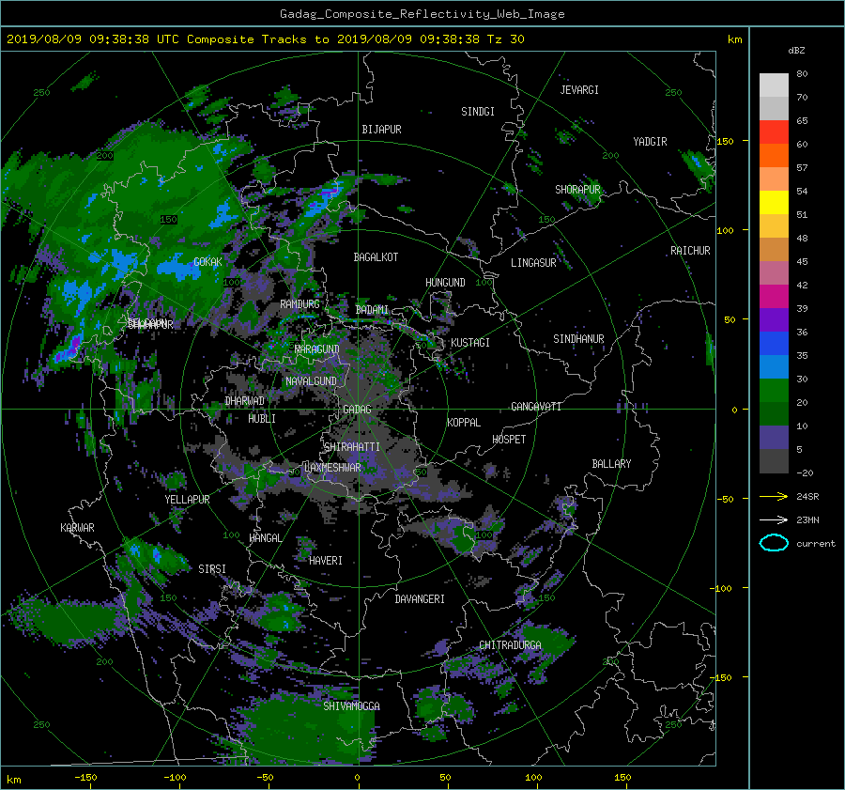The height and width of the screenshot is (790, 845).
Task: Select the magenta 42 dBZ color swatch
Action: [774, 296]
